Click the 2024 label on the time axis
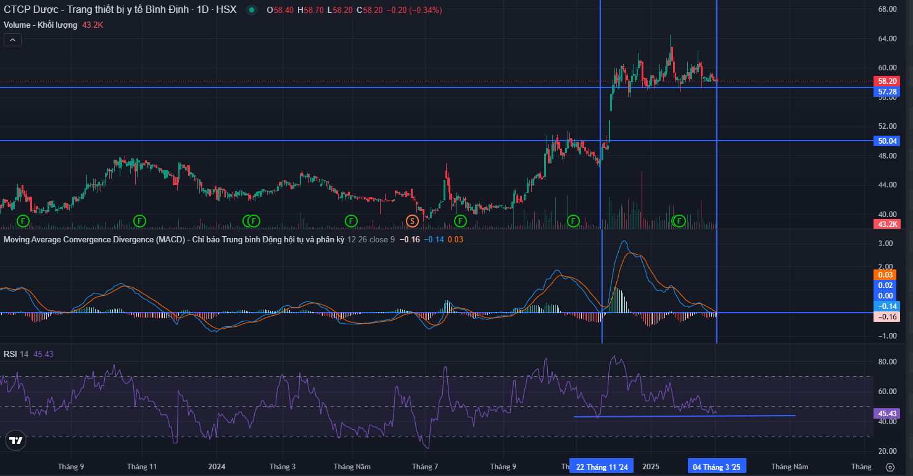This screenshot has height=476, width=913. [x=217, y=467]
